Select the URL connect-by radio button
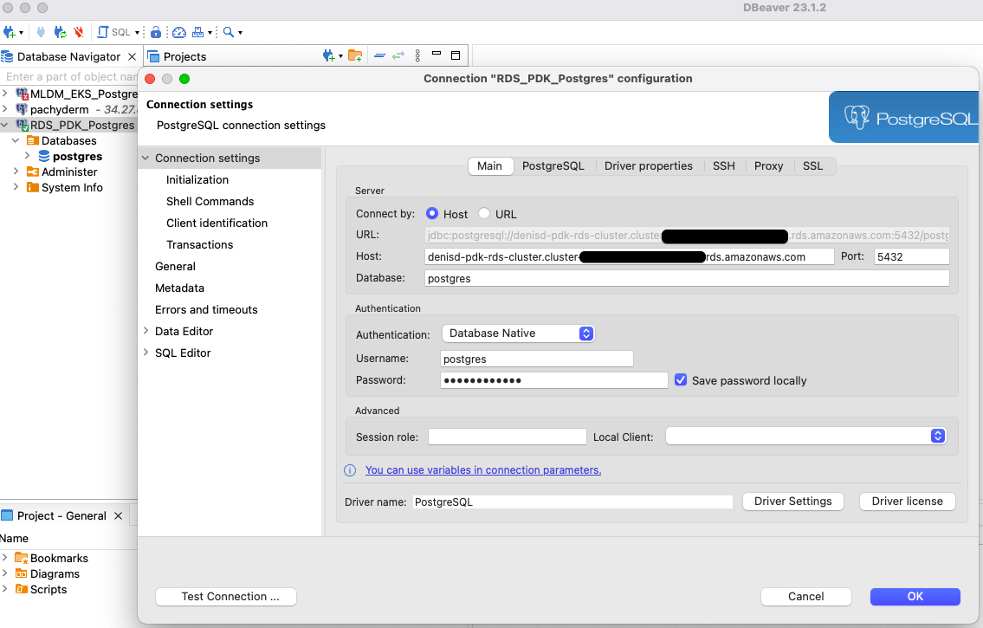 484,214
